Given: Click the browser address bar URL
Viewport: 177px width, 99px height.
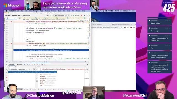Looking at the screenshot, I should (x=105, y=28).
